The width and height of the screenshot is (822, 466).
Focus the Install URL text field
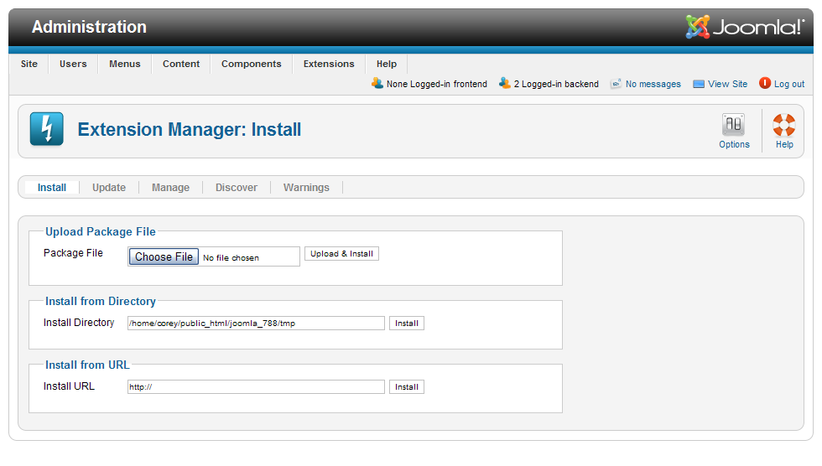(x=256, y=387)
